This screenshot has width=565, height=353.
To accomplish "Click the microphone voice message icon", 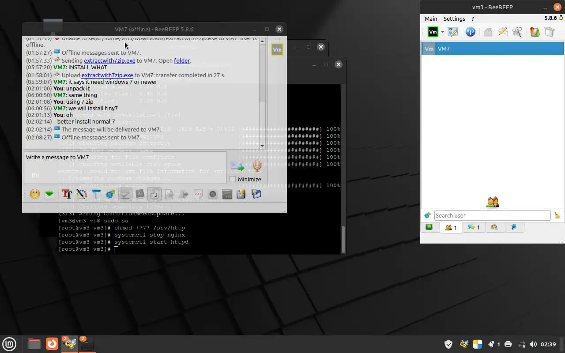I will pos(257,166).
